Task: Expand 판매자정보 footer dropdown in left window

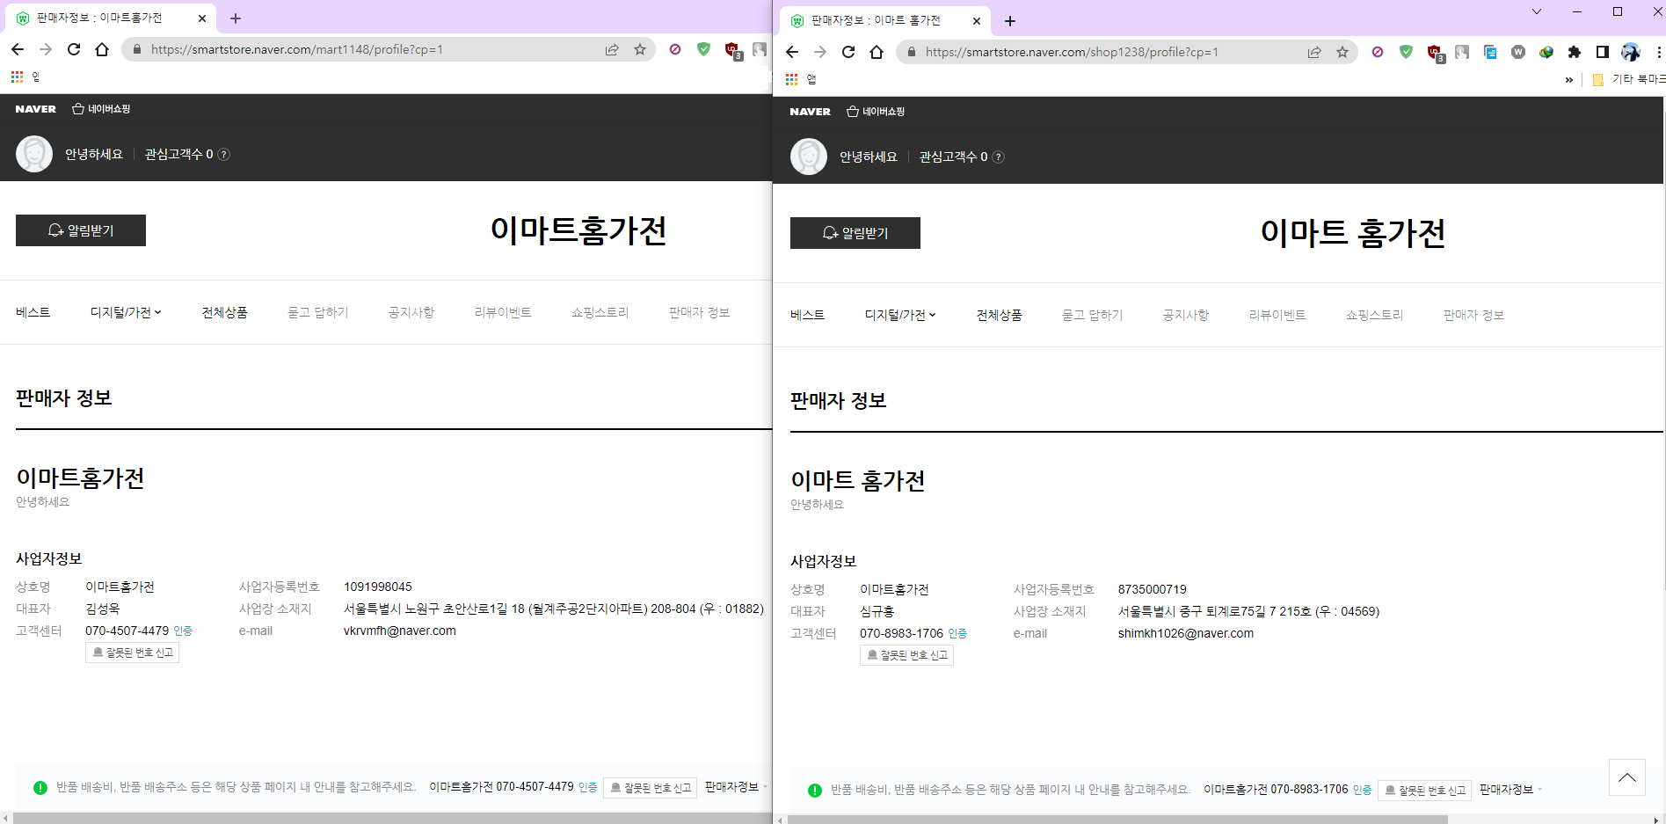Action: click(x=736, y=787)
